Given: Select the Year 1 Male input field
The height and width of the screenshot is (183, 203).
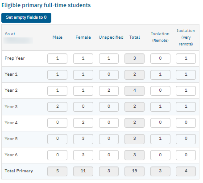Looking at the screenshot, I should click(x=57, y=75).
